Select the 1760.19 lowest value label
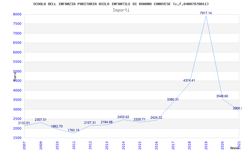242x151 pixels. click(x=73, y=130)
